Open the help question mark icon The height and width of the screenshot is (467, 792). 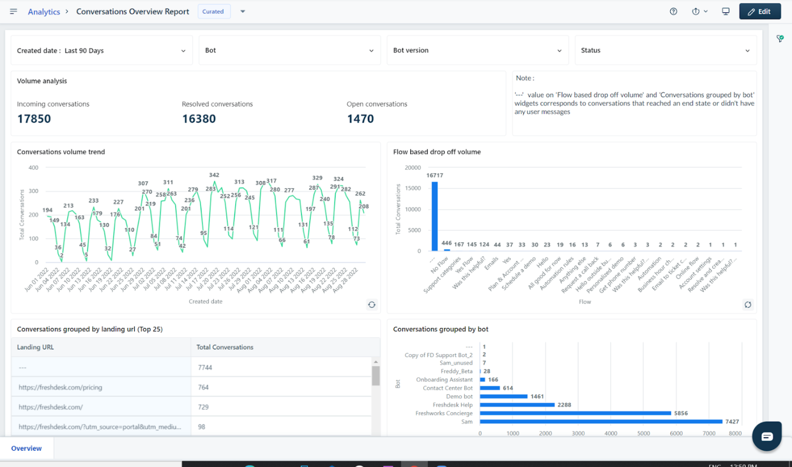click(x=674, y=11)
